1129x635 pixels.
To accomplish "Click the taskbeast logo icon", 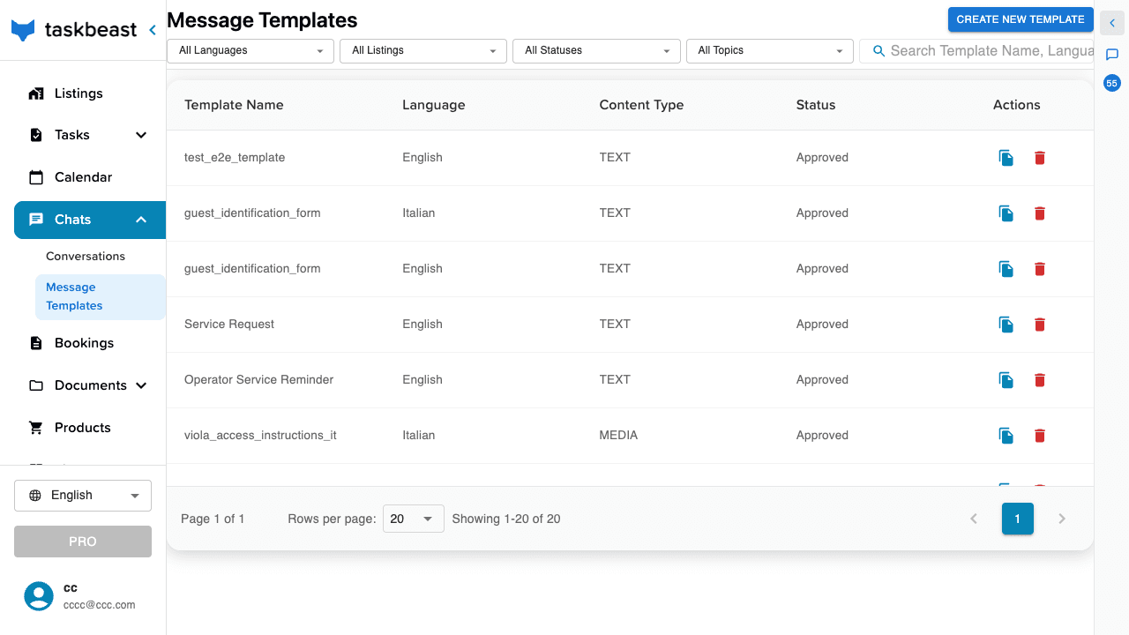I will pos(23,30).
